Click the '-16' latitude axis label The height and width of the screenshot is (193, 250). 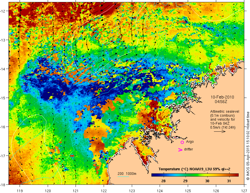[x=3, y=127]
